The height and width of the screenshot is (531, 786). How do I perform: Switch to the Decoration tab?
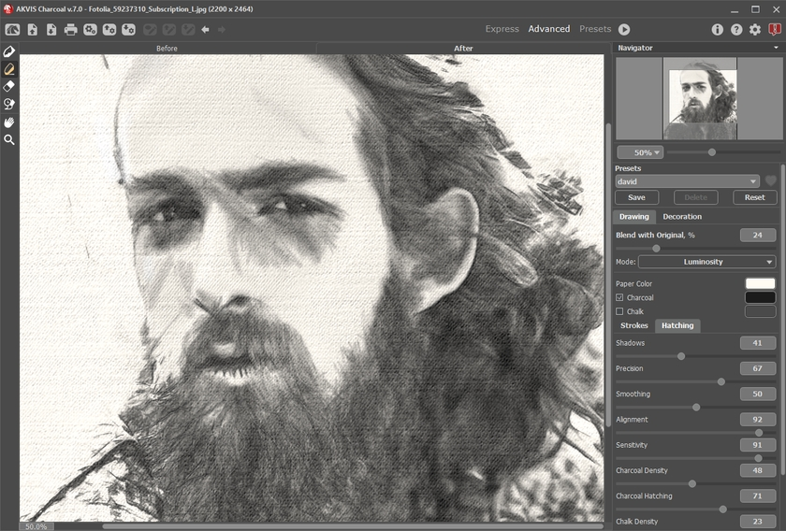click(x=682, y=217)
